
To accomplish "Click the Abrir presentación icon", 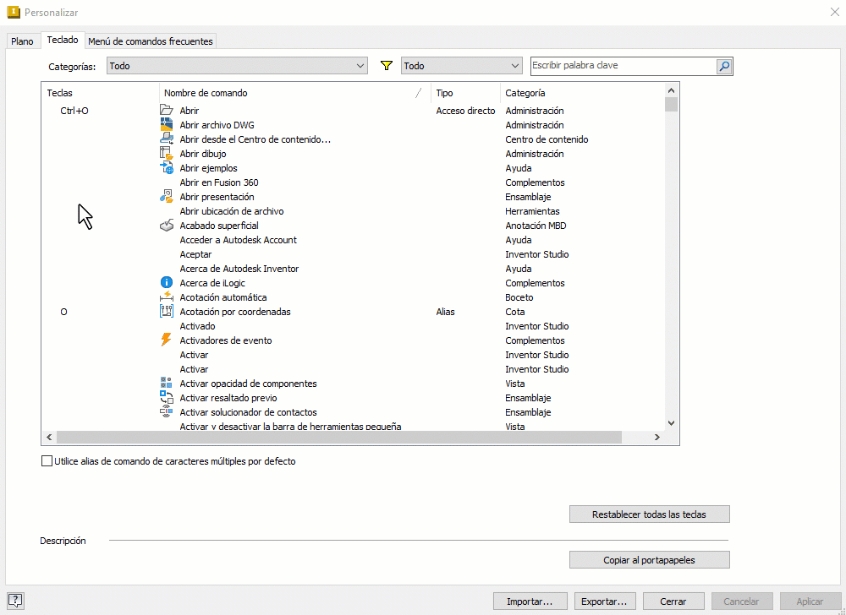I will (166, 197).
